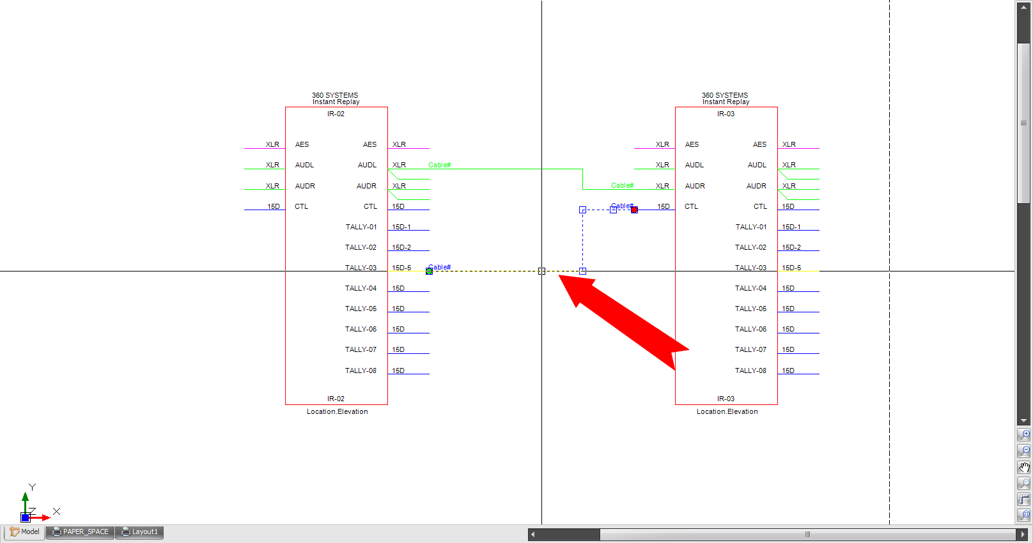Select TALLY-05 label in the IR-03 block
1033x543 pixels.
coord(750,309)
